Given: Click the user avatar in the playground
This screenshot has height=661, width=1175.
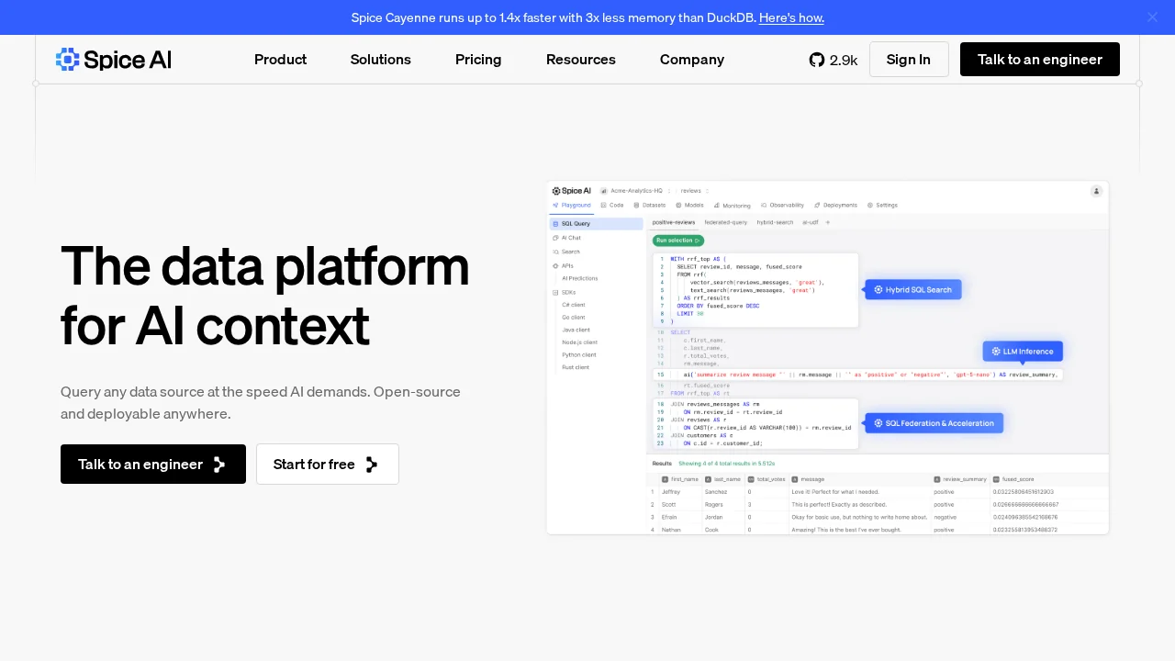Looking at the screenshot, I should [1096, 191].
